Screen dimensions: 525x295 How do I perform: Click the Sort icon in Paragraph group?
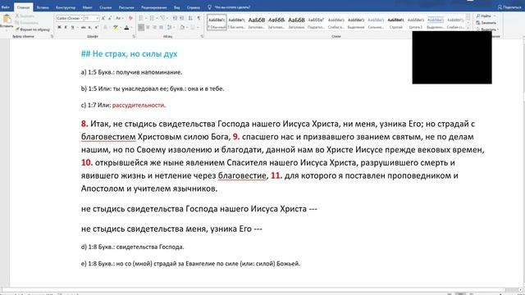click(x=190, y=18)
